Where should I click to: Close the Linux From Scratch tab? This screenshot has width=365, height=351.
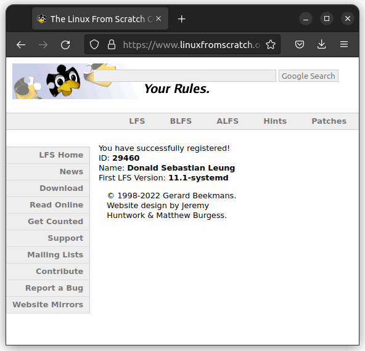(158, 18)
